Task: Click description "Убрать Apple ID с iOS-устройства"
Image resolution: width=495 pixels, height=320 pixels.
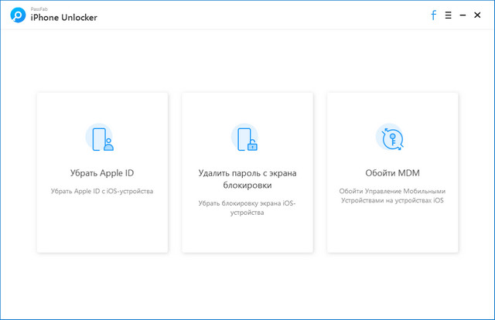Action: click(x=101, y=191)
